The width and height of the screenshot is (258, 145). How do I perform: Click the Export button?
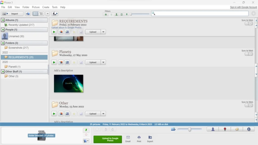(x=150, y=139)
